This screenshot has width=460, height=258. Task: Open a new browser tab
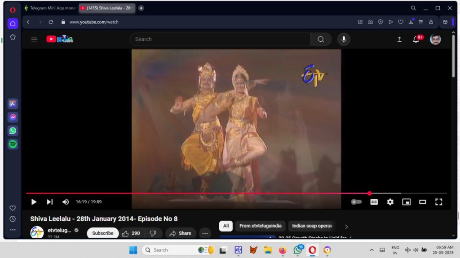point(141,8)
